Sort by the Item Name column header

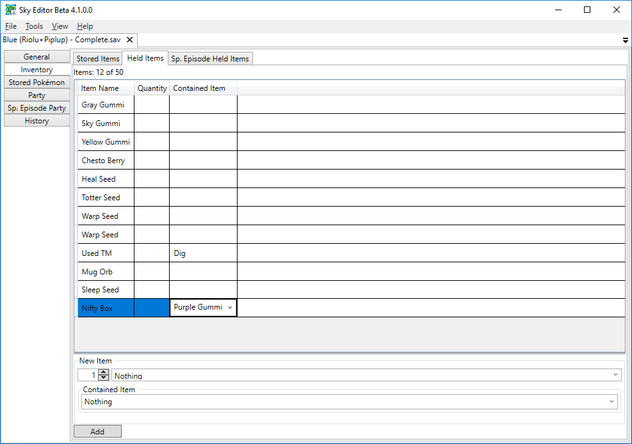100,88
